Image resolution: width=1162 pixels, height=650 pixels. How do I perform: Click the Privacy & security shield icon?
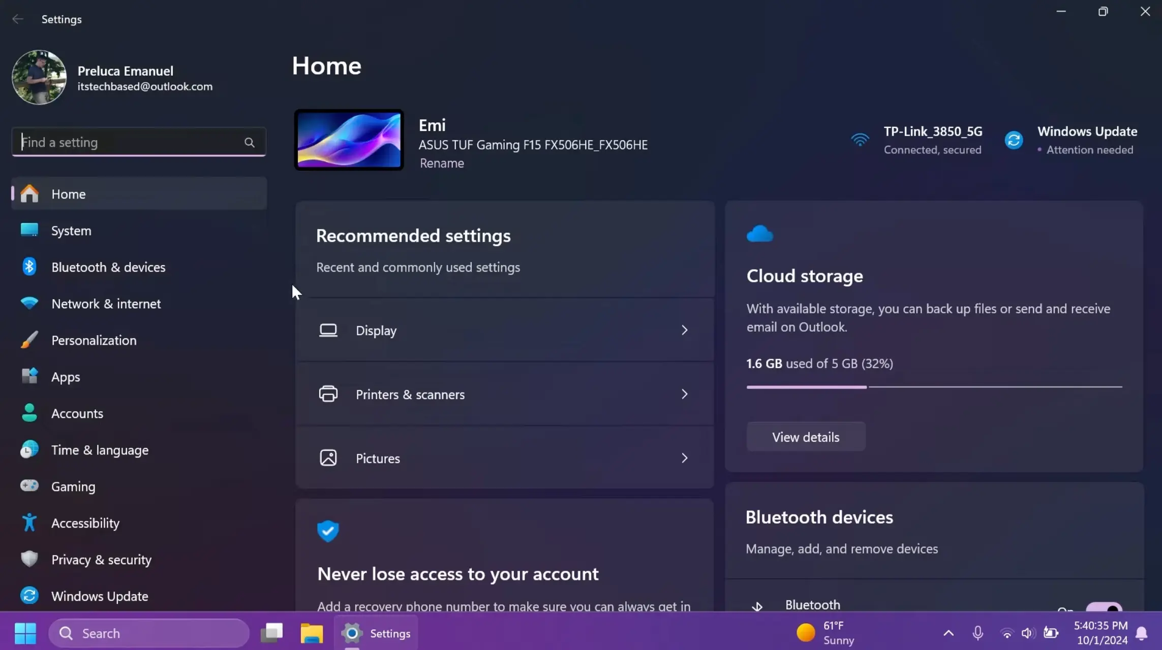(x=29, y=559)
